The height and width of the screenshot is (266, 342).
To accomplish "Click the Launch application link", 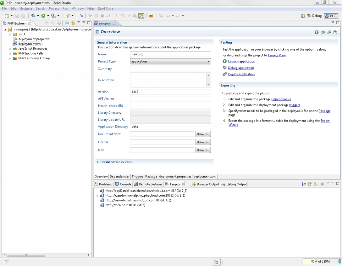I will (242, 62).
